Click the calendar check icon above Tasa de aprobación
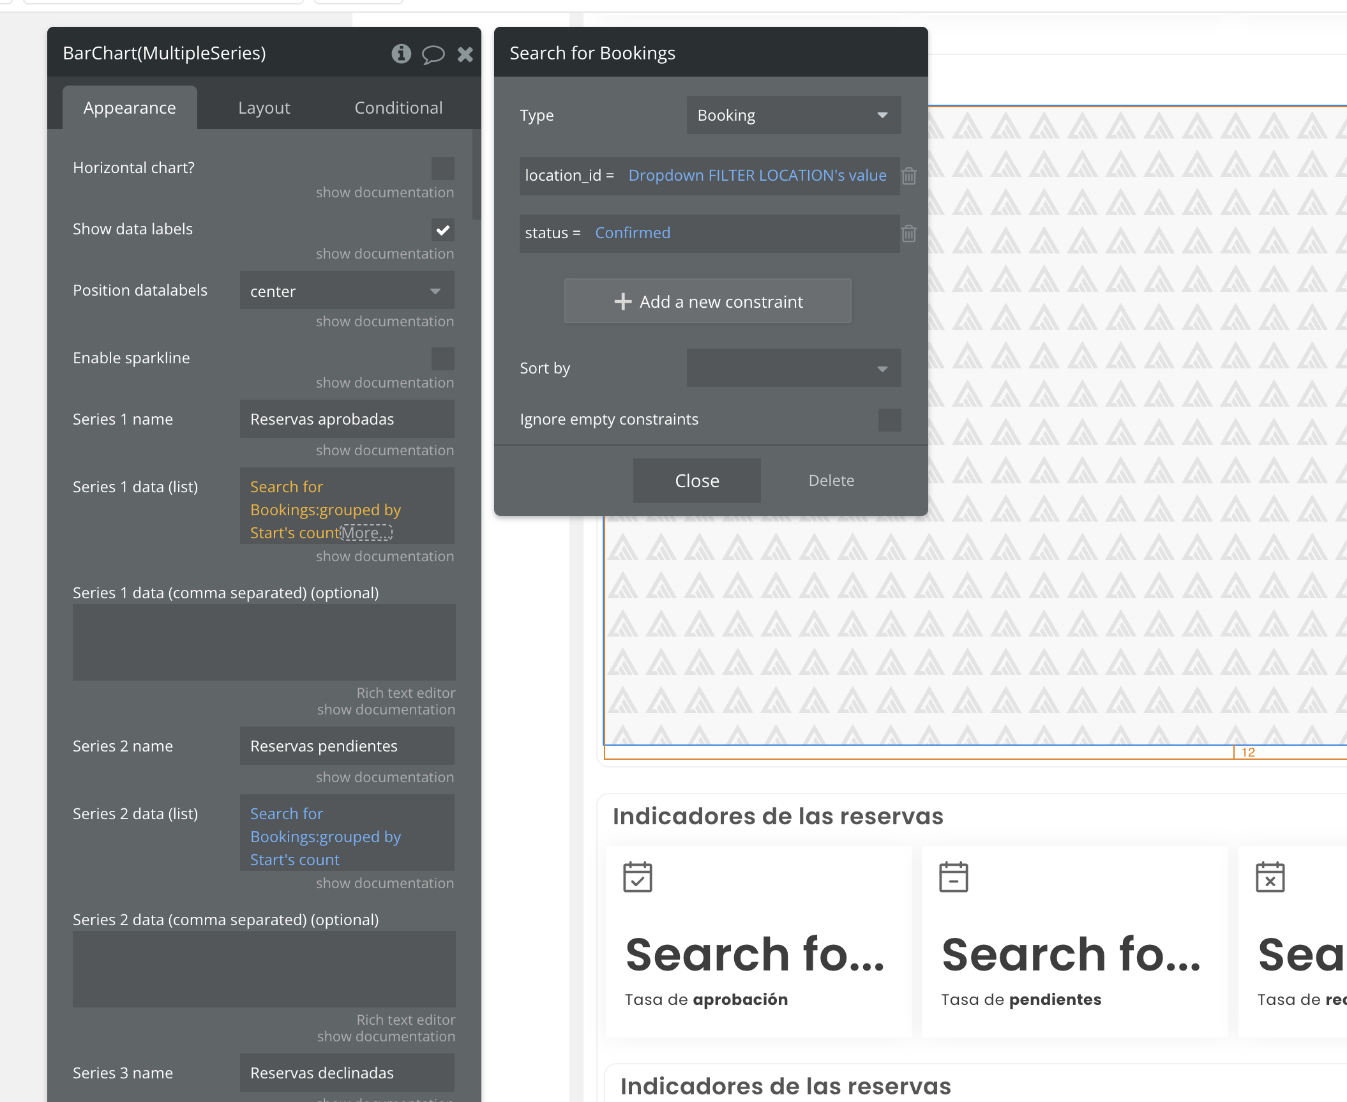The width and height of the screenshot is (1347, 1102). [637, 877]
